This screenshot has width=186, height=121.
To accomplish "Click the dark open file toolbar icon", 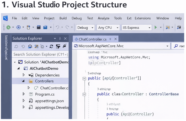I will click(x=39, y=27).
